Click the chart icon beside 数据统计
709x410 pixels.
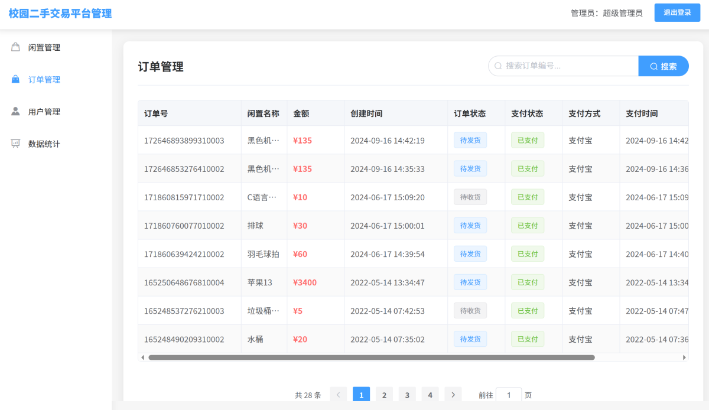coord(16,144)
